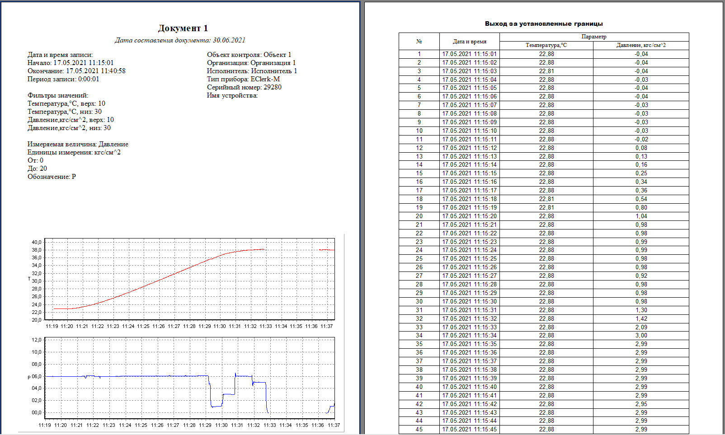725x435 pixels.
Task: Click the serial number 29280 line
Action: pos(244,87)
